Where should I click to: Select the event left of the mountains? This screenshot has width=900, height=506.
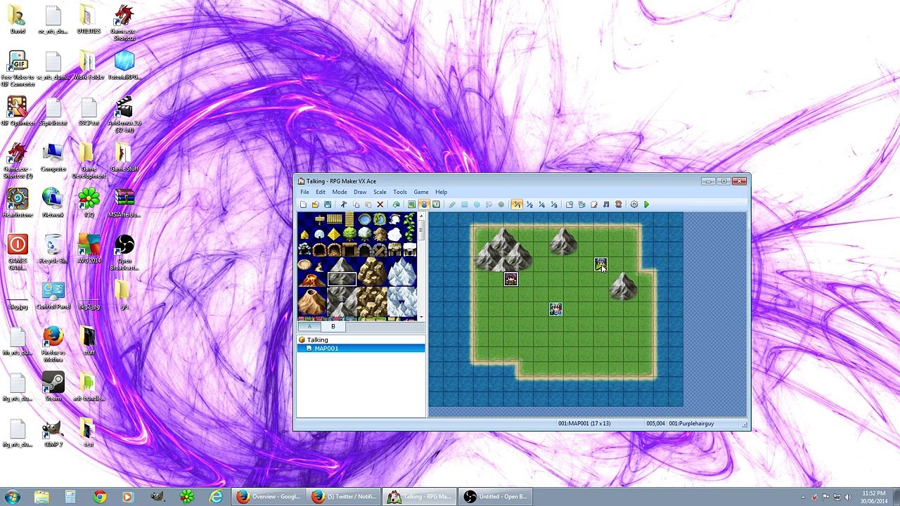tap(510, 280)
